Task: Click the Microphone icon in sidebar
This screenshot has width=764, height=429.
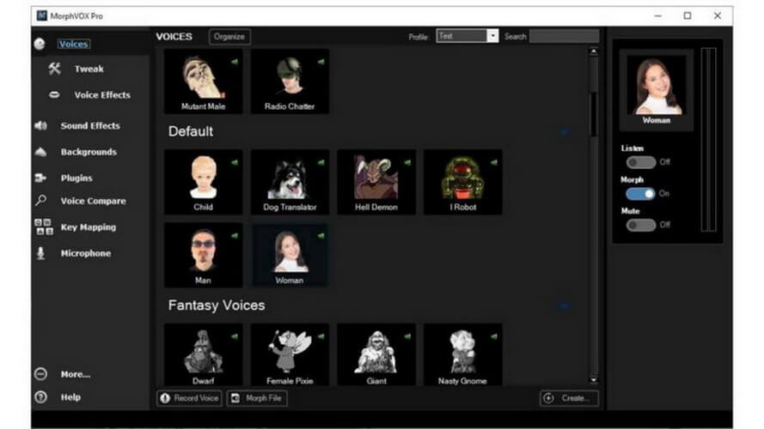Action: click(x=41, y=253)
